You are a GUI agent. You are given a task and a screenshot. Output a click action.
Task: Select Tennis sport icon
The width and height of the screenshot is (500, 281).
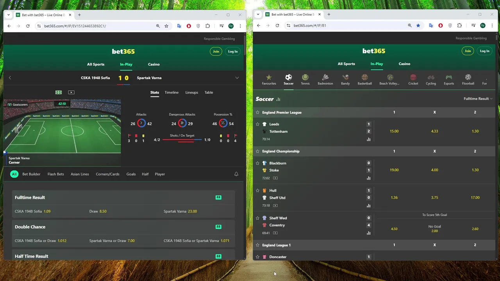[305, 77]
